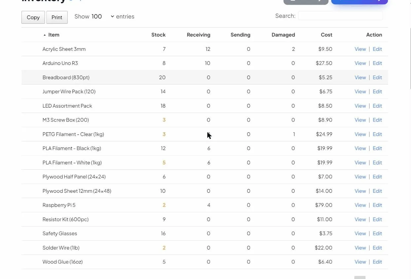Edit the PLA Filament - Black item

pos(377,148)
